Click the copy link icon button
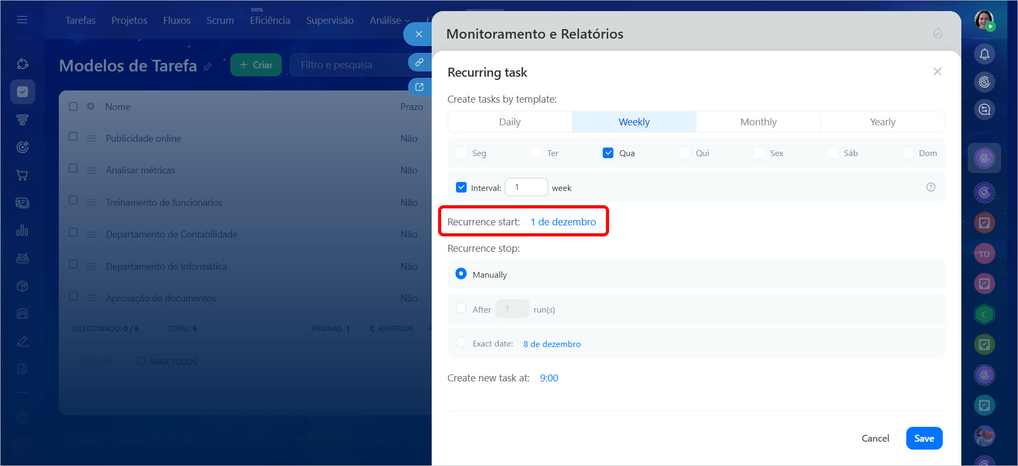The image size is (1018, 466). click(419, 62)
